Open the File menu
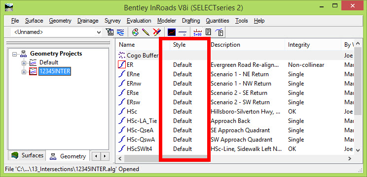The width and height of the screenshot is (367, 177). [x=15, y=21]
